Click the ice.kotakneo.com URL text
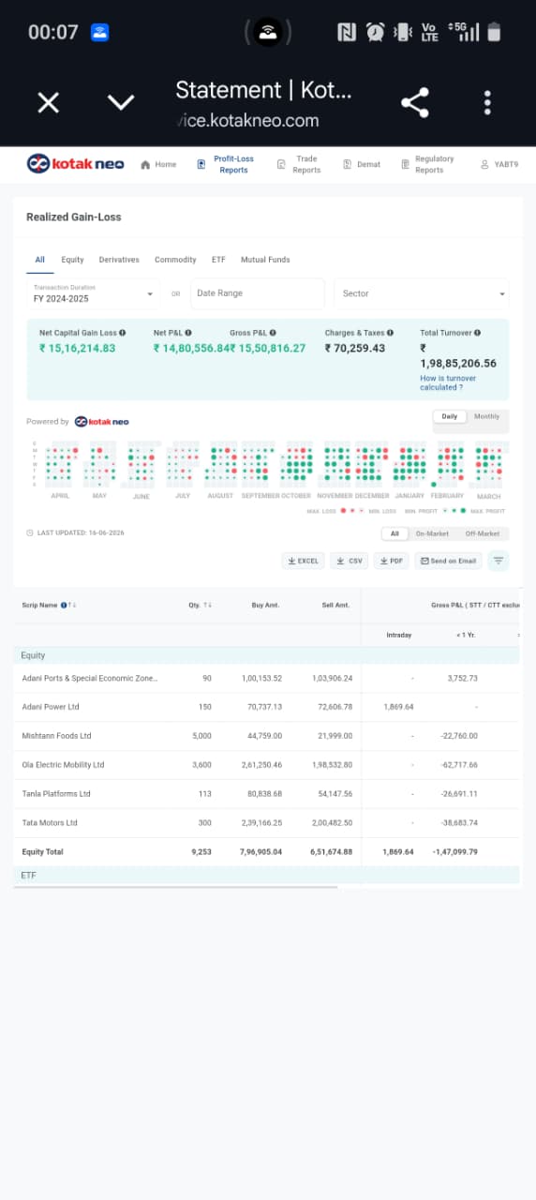This screenshot has width=536, height=1200. click(248, 121)
